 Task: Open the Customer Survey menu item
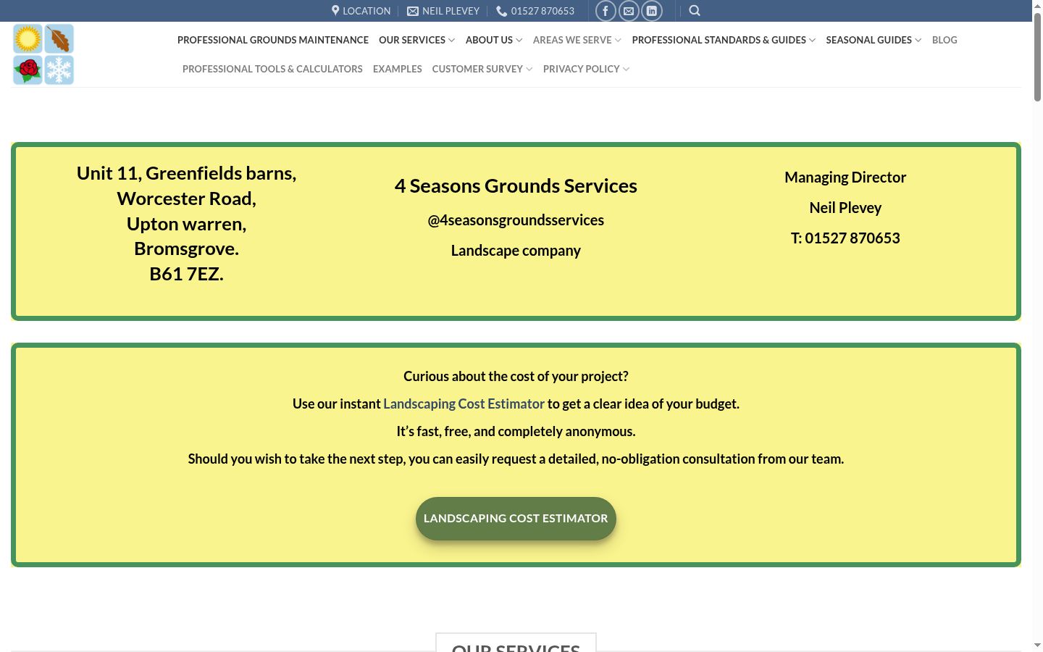click(x=477, y=69)
